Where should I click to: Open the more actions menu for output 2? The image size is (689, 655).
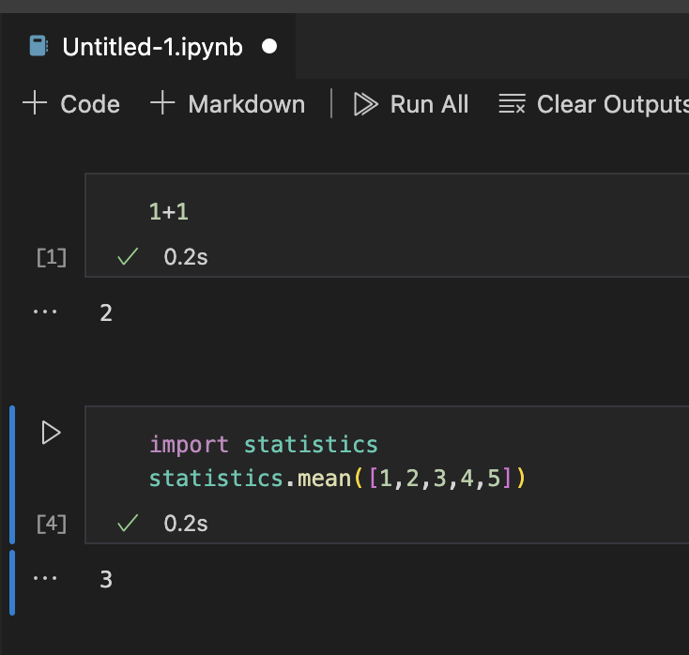point(45,312)
